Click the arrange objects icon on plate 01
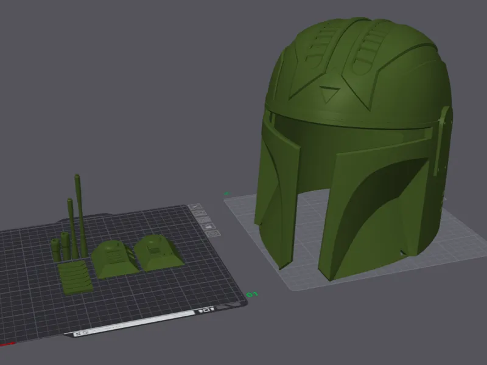Viewport: 487px width, 365px height. point(205,220)
